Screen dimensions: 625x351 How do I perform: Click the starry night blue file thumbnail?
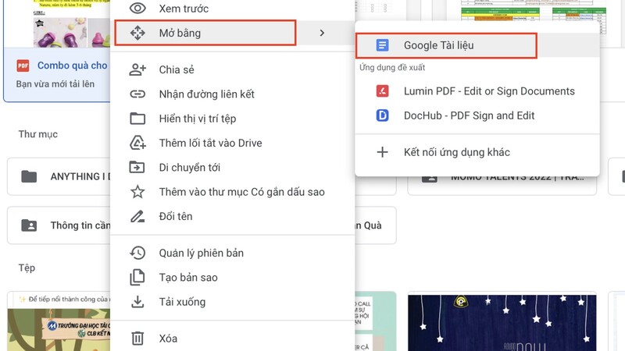(x=502, y=322)
